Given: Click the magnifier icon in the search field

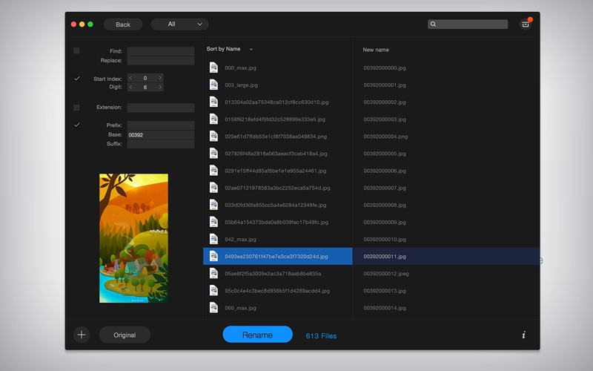Looking at the screenshot, I should click(x=433, y=24).
